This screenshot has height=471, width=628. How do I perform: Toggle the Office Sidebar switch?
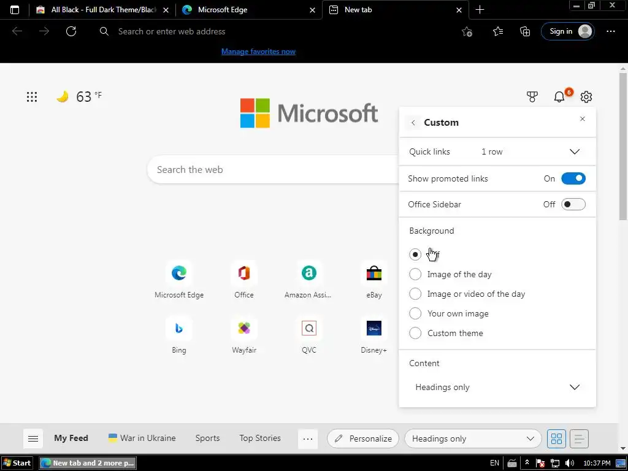[x=573, y=204]
